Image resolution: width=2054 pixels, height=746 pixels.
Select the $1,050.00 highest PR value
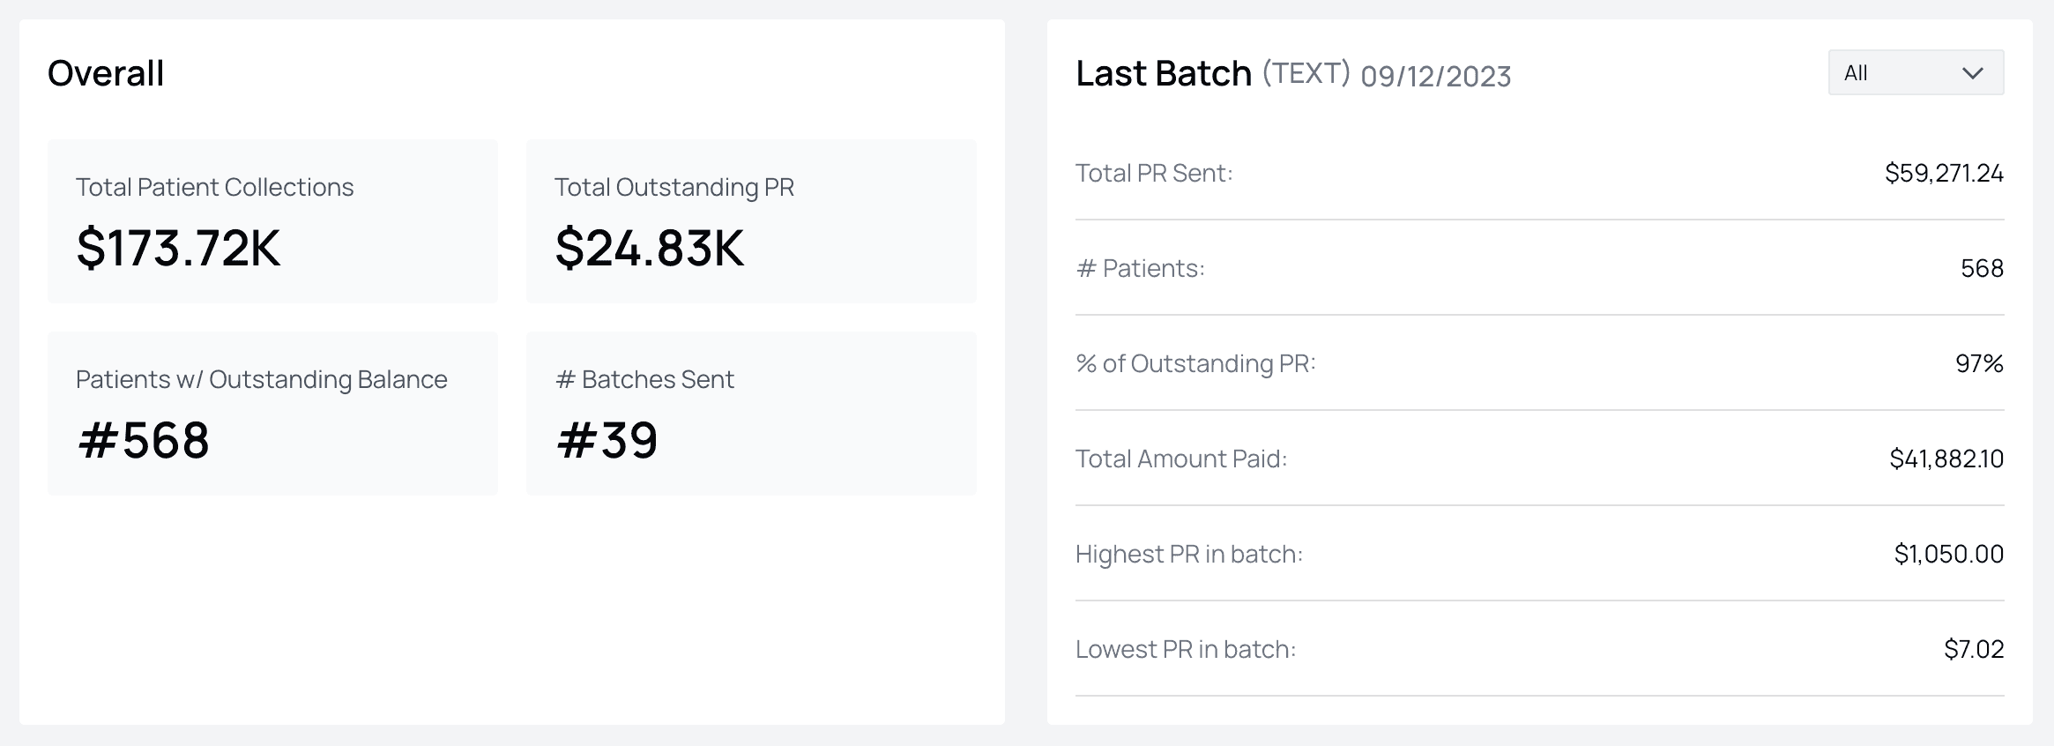(x=1948, y=554)
